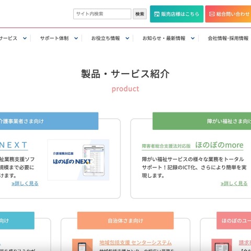
Task: Click the pink document icon in ほのぼのユー card
Action: point(222,245)
